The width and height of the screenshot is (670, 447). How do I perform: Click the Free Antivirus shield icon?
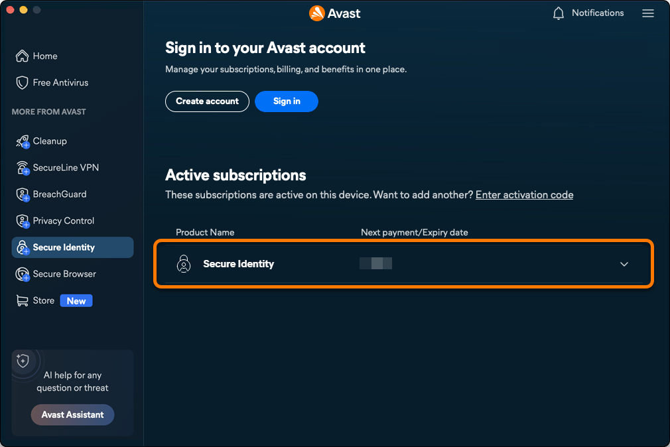(x=22, y=82)
